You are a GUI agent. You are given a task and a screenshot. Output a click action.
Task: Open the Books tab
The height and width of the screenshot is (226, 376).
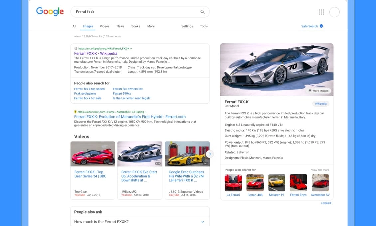[x=136, y=26]
